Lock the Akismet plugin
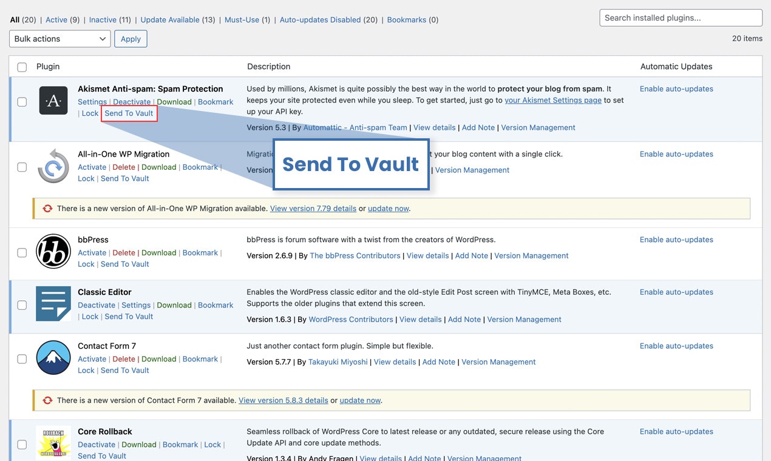This screenshot has width=771, height=461. [90, 113]
